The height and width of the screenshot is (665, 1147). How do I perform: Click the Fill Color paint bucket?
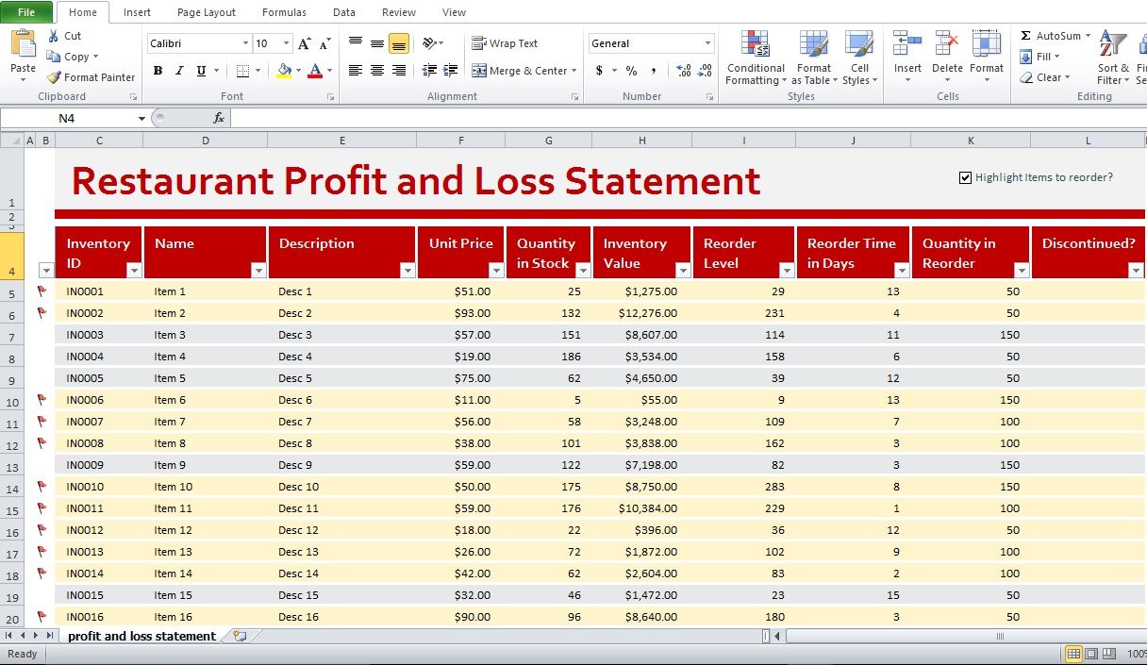[x=284, y=71]
